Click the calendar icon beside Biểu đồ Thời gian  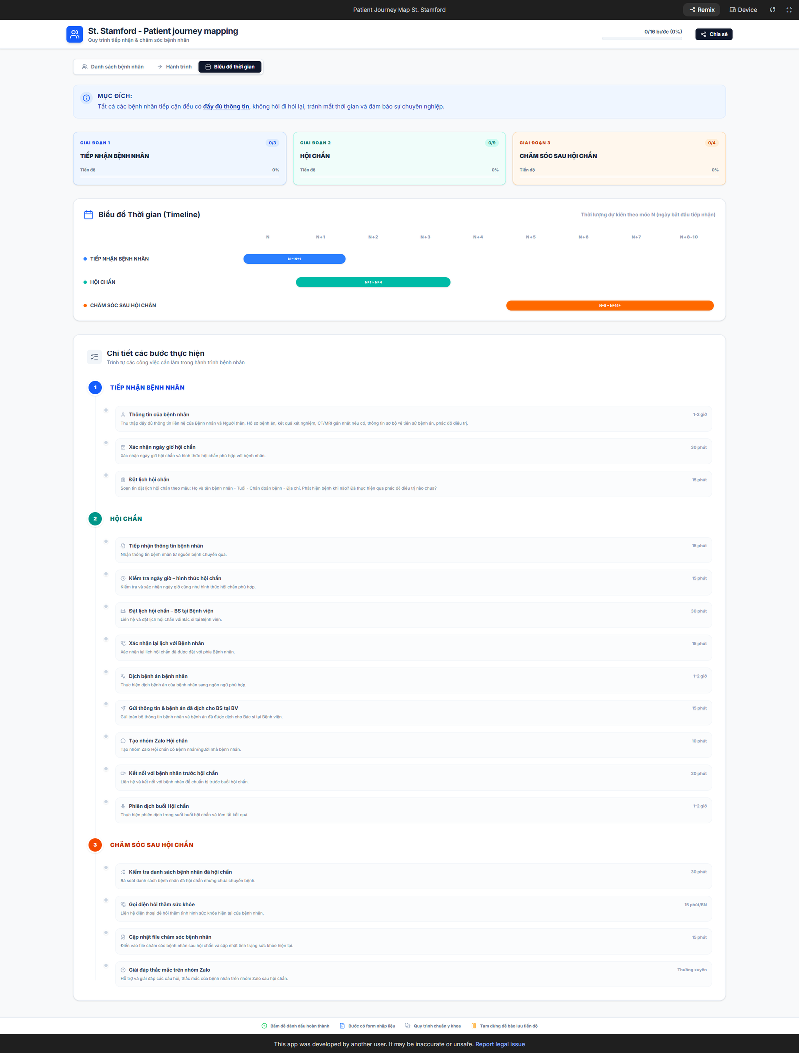pos(88,215)
